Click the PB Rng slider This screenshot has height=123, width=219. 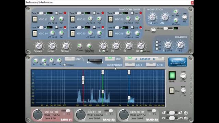pyautogui.click(x=168, y=28)
